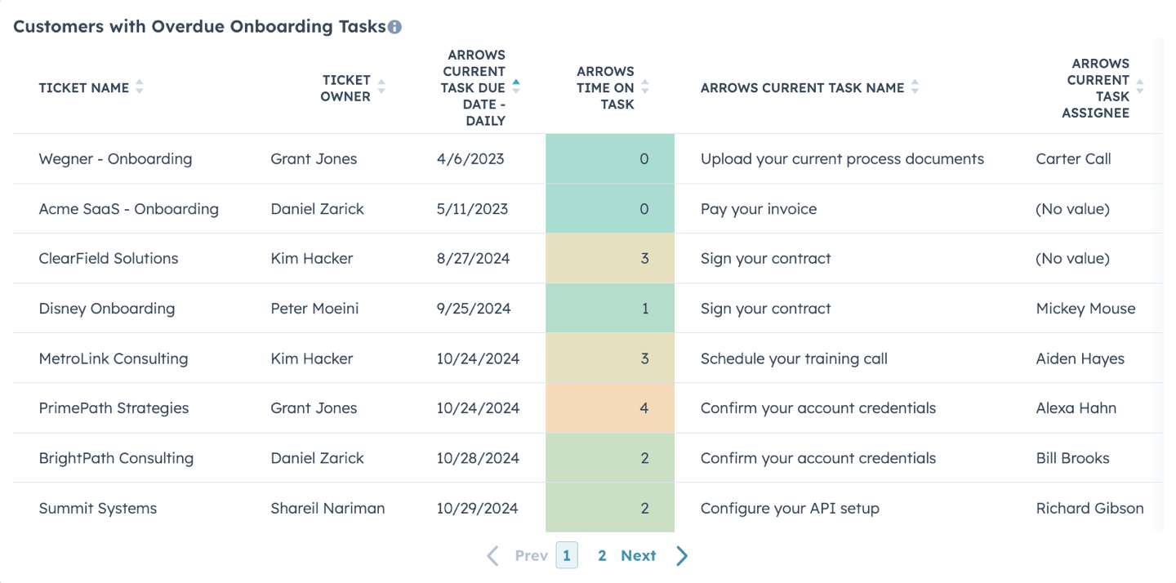Click the Ticket Name column header
This screenshot has height=583, width=1176.
point(84,87)
